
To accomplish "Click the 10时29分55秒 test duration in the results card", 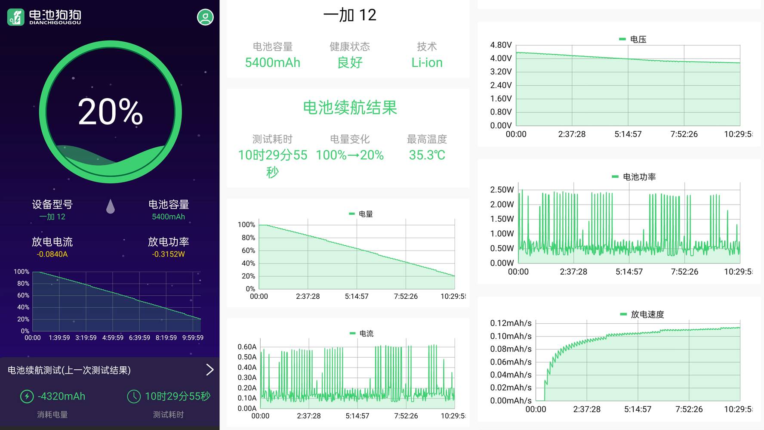I will click(x=273, y=164).
